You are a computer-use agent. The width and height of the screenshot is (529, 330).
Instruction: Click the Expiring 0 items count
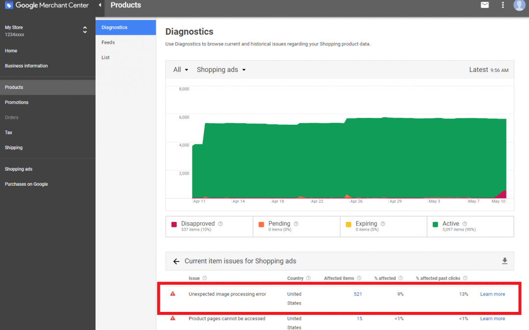tap(367, 230)
